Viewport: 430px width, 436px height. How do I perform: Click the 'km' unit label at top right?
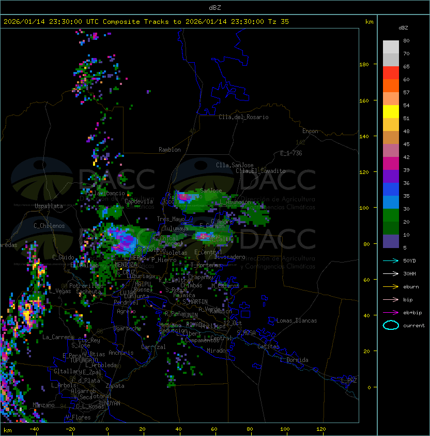pyautogui.click(x=369, y=22)
